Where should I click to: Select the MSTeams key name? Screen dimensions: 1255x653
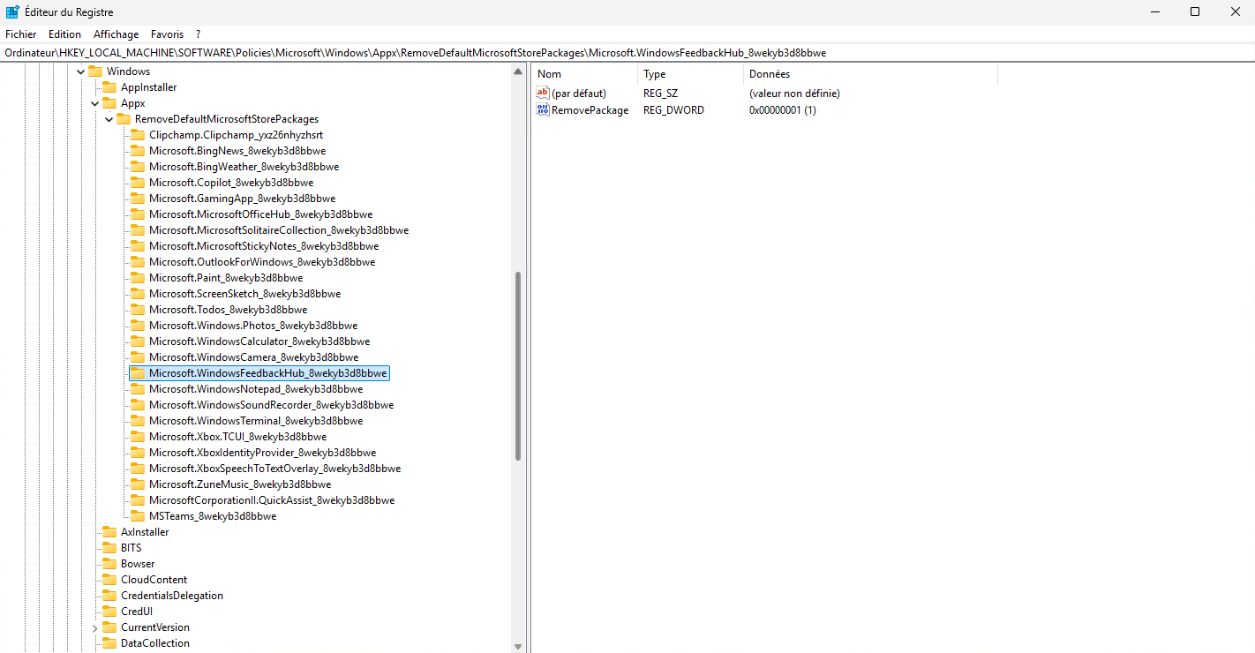213,516
